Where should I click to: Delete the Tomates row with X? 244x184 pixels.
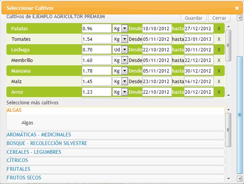[x=219, y=39]
